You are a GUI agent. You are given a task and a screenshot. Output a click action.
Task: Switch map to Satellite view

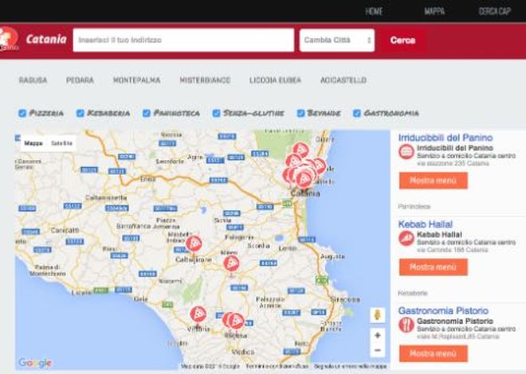tap(61, 143)
